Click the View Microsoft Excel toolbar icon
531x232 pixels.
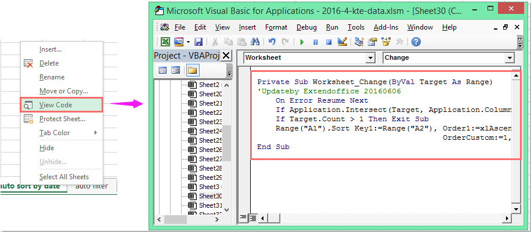click(x=165, y=42)
